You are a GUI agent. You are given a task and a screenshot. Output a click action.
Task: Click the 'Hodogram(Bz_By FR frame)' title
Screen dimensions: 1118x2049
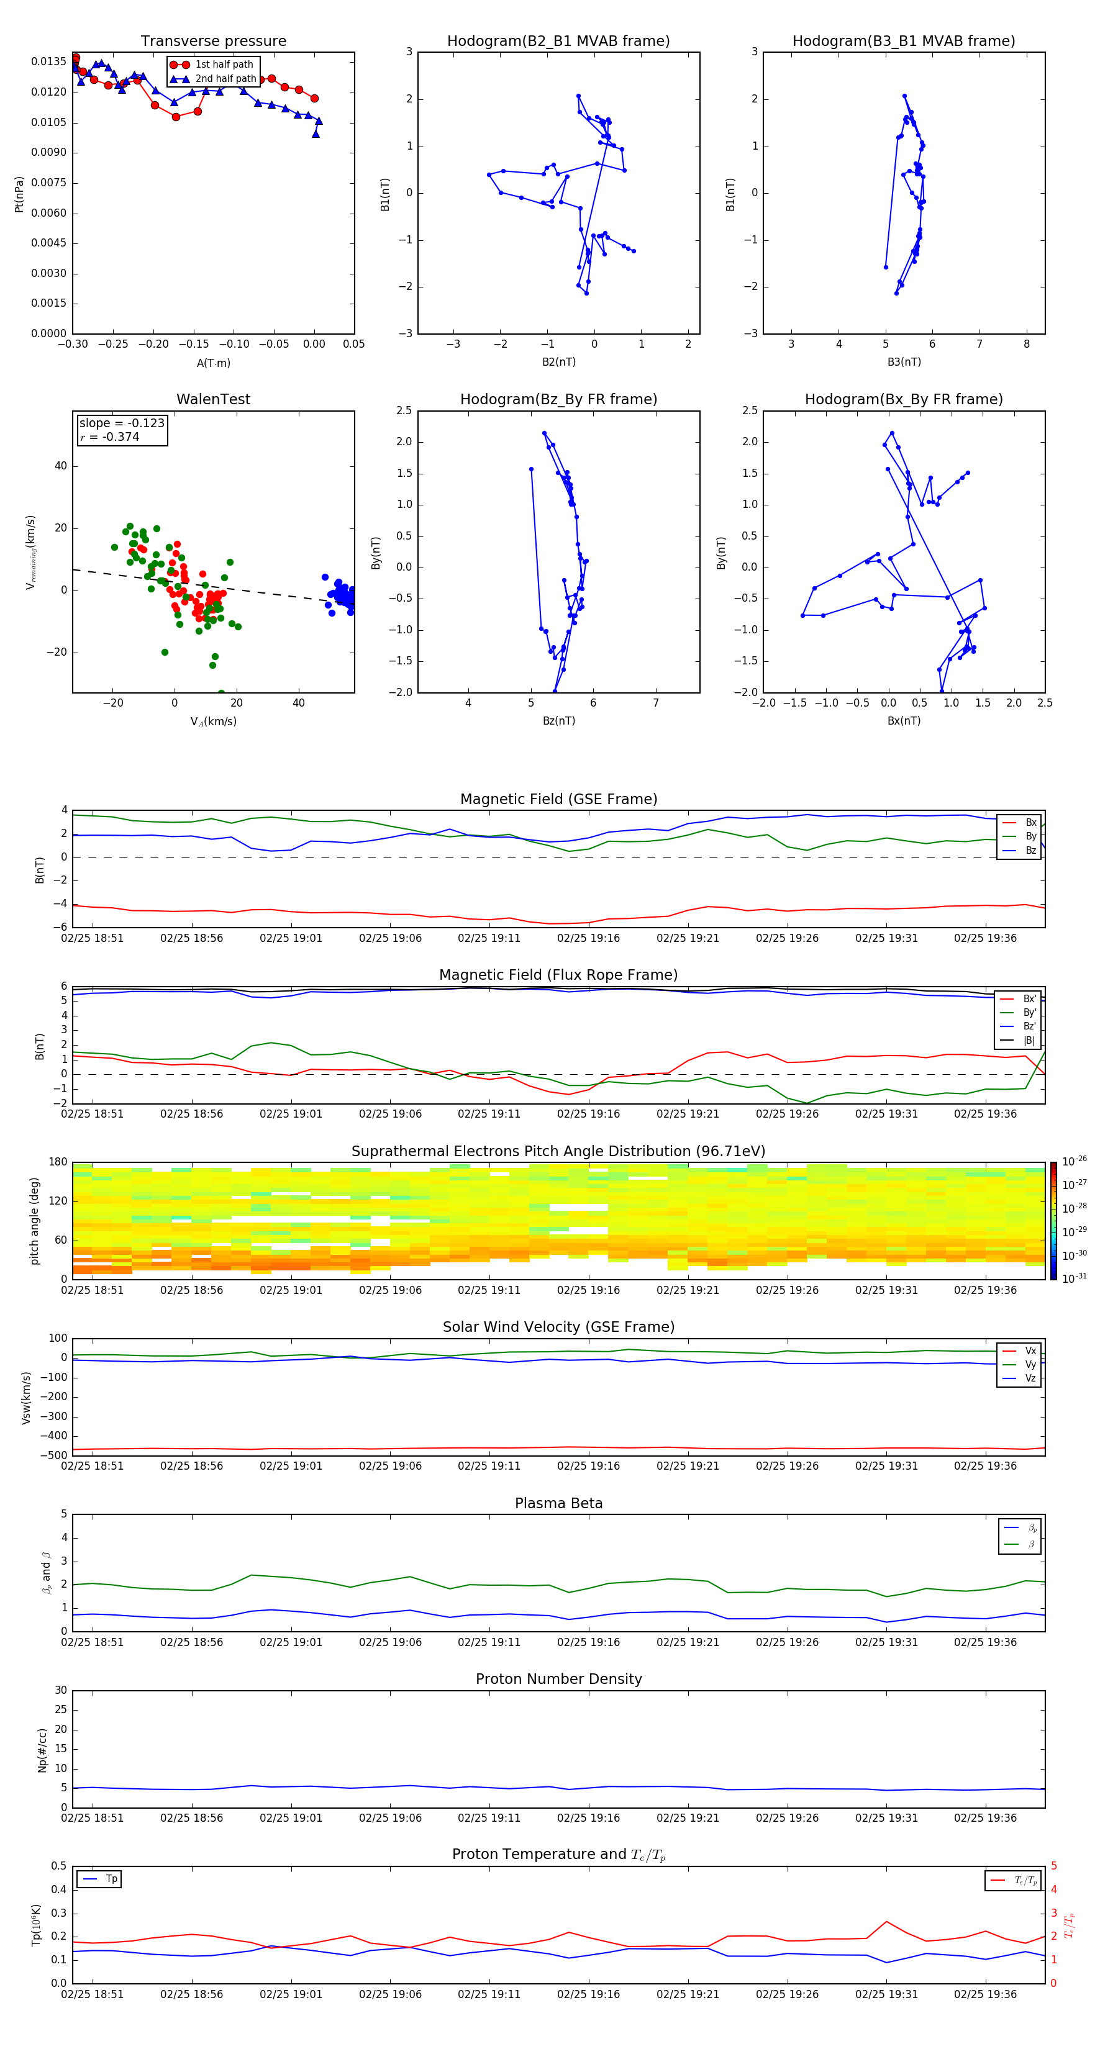[558, 399]
